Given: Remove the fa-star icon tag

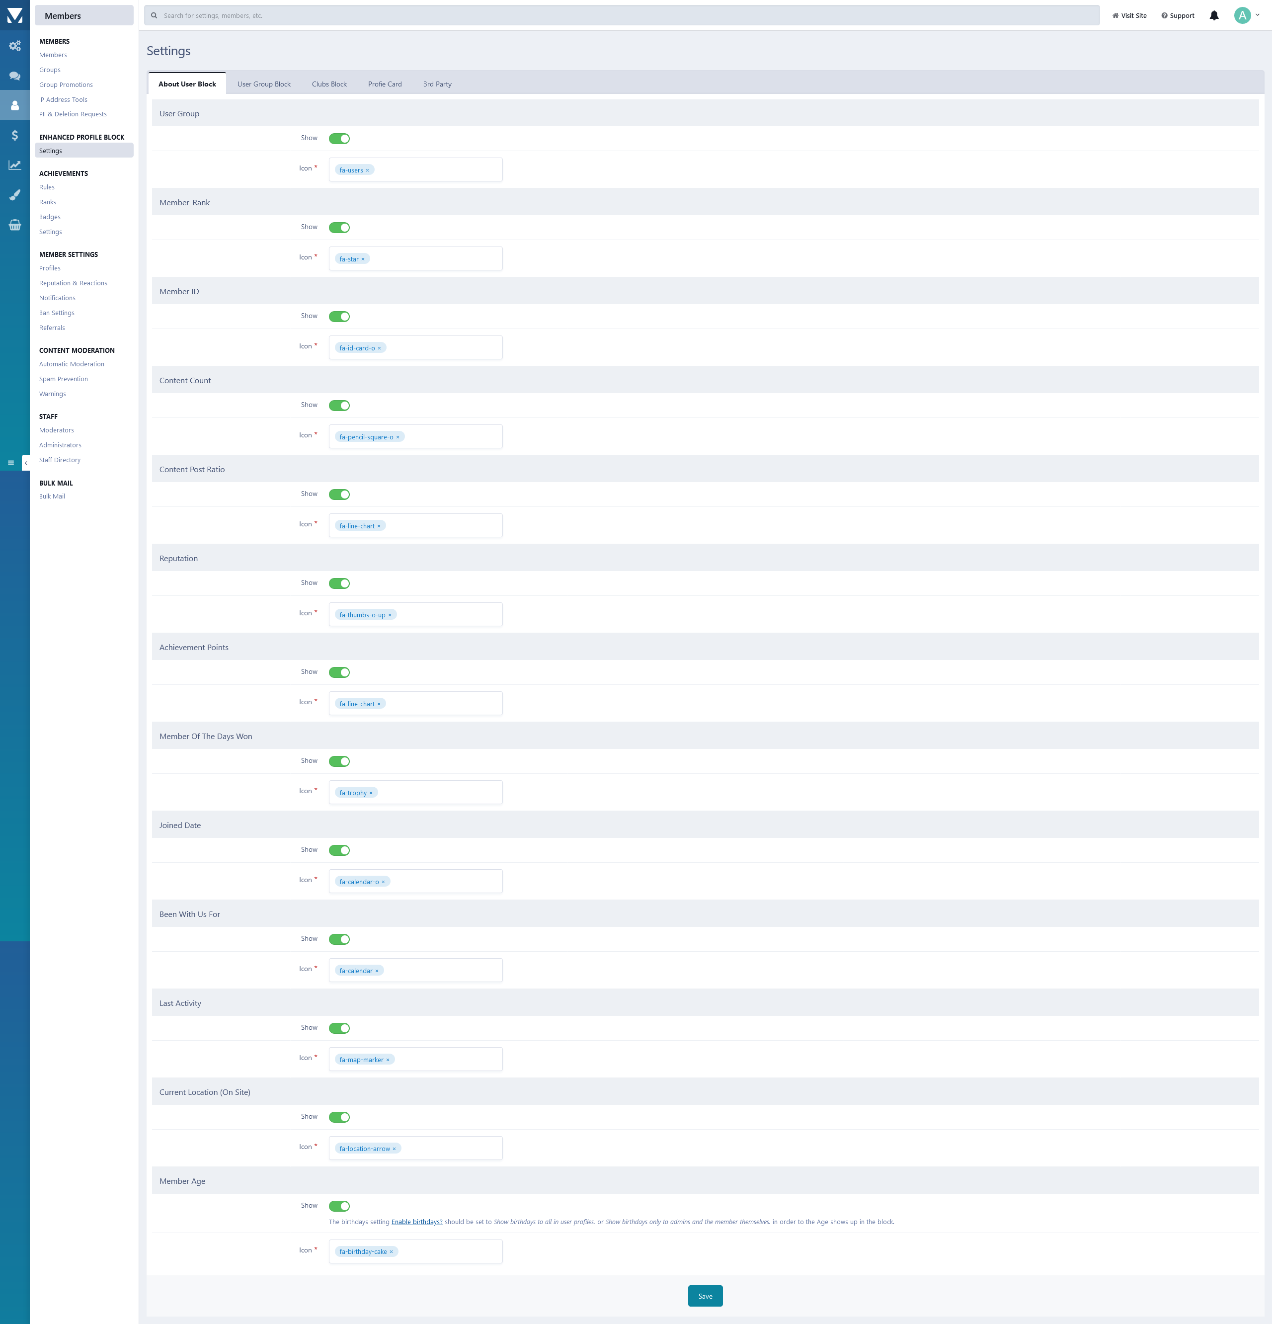Looking at the screenshot, I should [x=363, y=259].
